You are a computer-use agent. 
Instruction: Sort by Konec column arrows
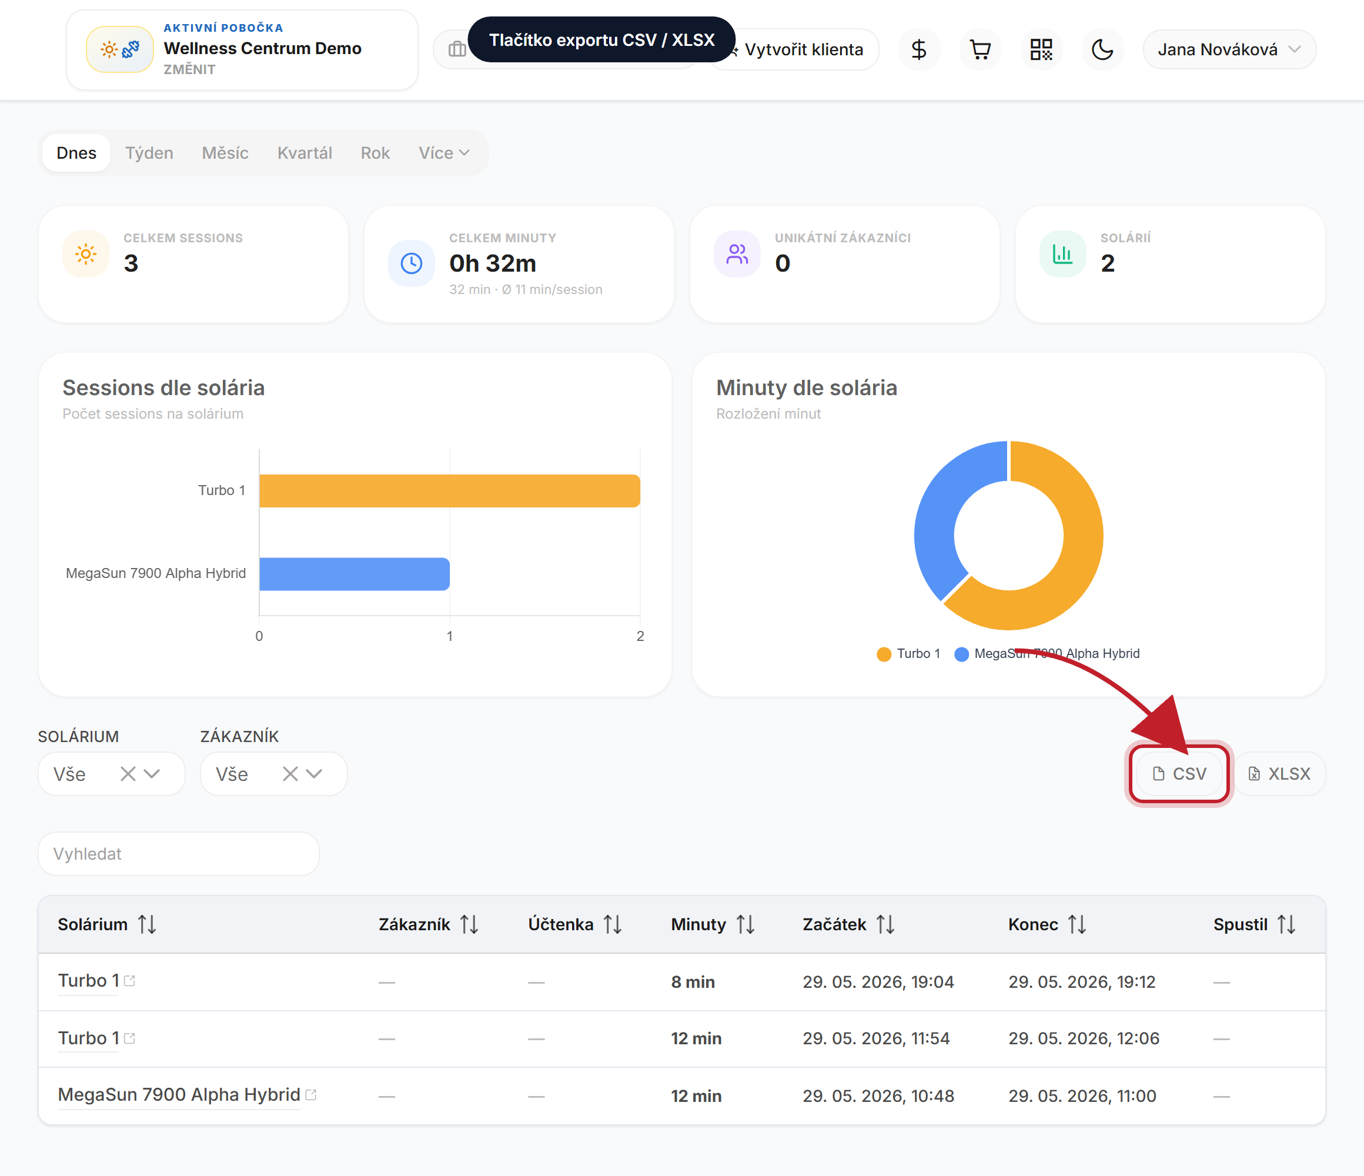click(1077, 924)
